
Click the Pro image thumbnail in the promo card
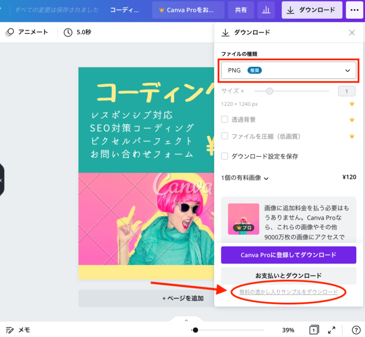pos(244,219)
